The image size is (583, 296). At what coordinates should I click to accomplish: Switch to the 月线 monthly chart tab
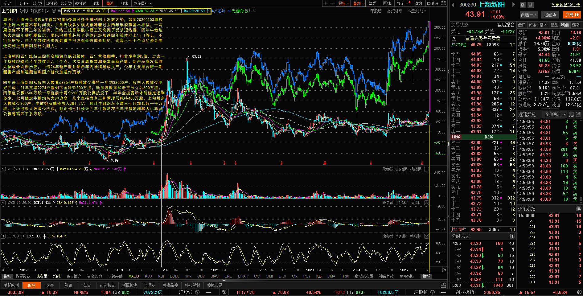click(124, 3)
